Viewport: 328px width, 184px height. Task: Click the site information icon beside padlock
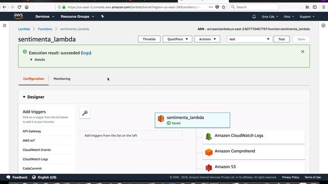pos(59,7)
